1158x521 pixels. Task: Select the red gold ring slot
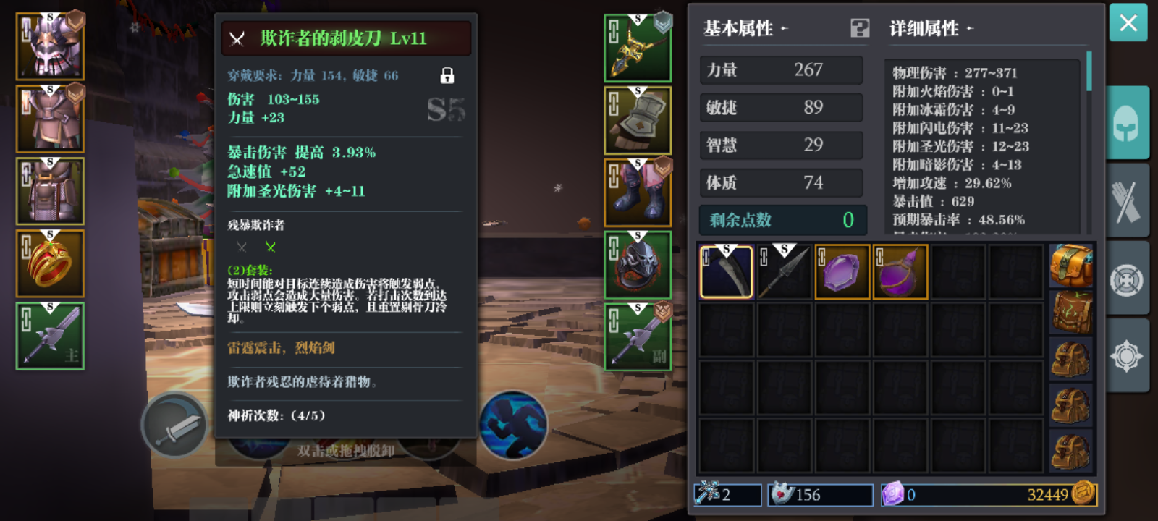coord(50,263)
